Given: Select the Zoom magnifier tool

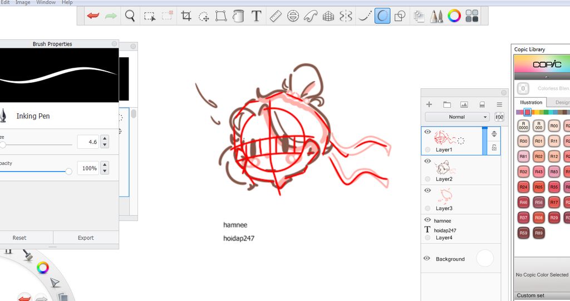Looking at the screenshot, I should (x=130, y=16).
